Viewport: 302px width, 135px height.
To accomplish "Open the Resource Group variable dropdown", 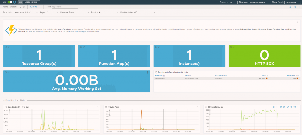I will (82, 12).
